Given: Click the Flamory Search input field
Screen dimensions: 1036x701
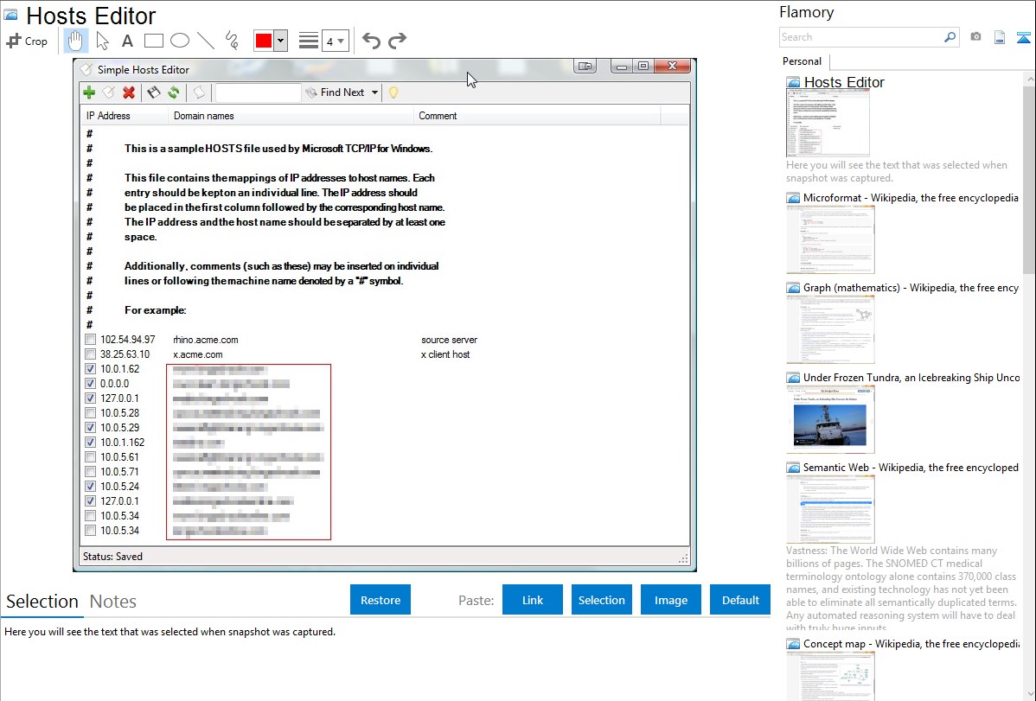Looking at the screenshot, I should point(861,37).
